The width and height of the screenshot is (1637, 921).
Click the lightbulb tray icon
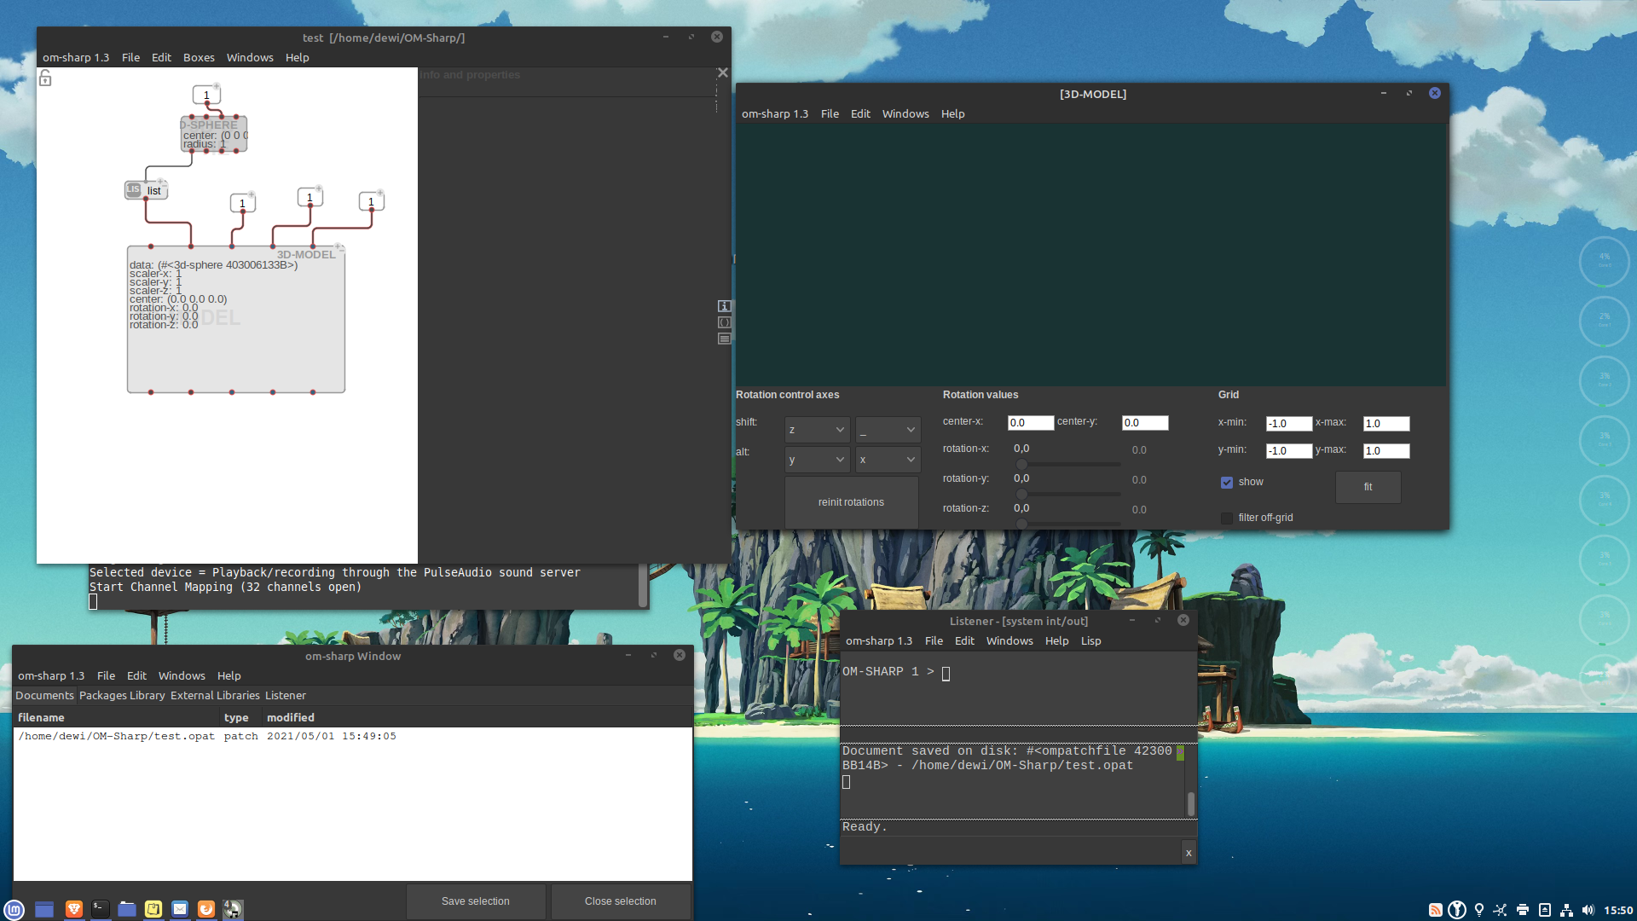click(1479, 910)
